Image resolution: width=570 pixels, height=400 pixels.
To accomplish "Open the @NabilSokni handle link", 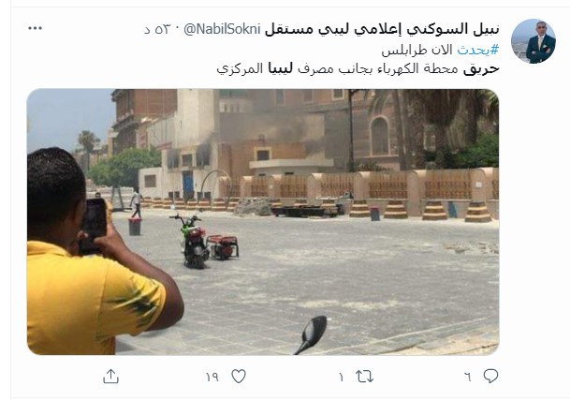I will (223, 29).
